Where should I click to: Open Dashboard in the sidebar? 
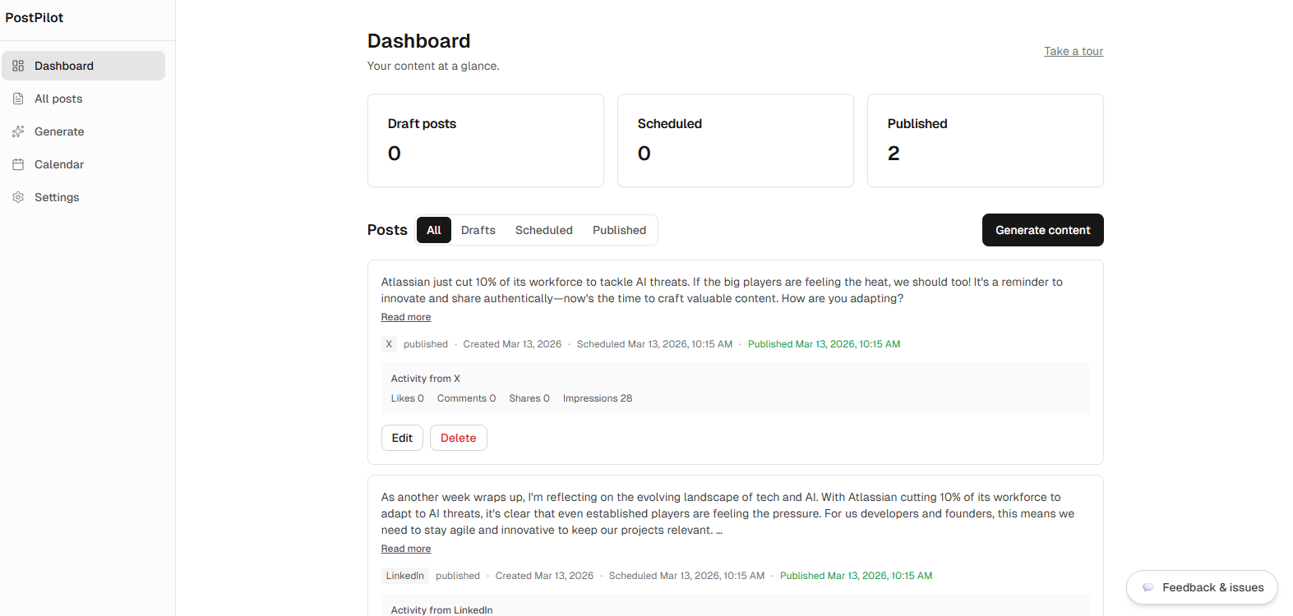coord(83,66)
